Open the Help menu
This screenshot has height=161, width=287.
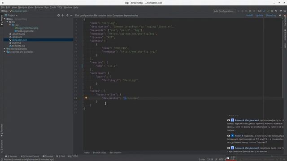coord(76,7)
